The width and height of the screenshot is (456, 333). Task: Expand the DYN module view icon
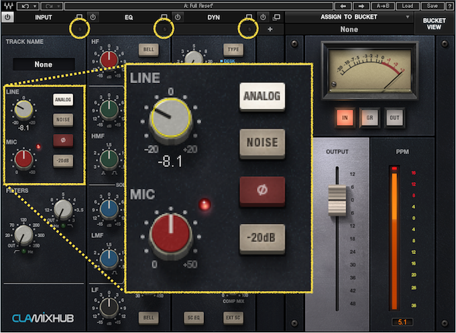(x=249, y=17)
